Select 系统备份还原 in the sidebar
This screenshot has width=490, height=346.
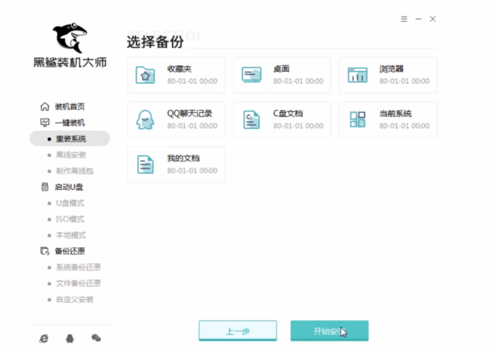(78, 267)
